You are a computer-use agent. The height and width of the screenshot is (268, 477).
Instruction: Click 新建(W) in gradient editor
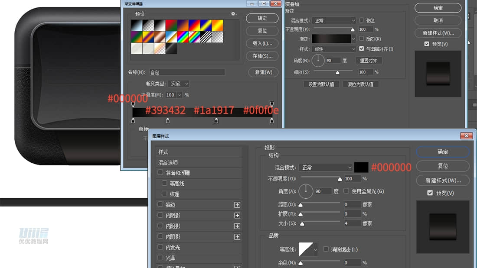point(264,72)
